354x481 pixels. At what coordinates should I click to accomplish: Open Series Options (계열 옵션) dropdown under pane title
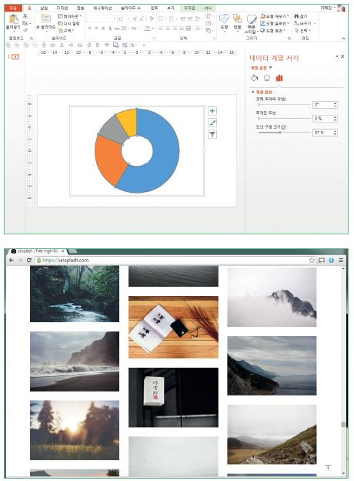click(261, 68)
